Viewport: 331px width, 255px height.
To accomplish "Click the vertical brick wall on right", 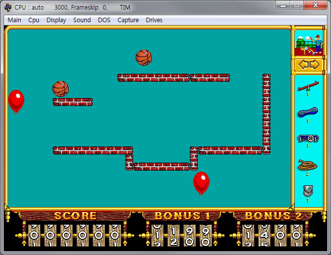I will pyautogui.click(x=266, y=114).
